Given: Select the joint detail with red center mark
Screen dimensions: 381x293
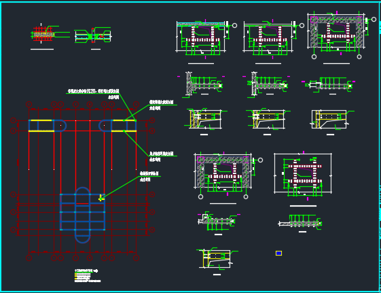Looking at the screenshot, I should [93, 35].
